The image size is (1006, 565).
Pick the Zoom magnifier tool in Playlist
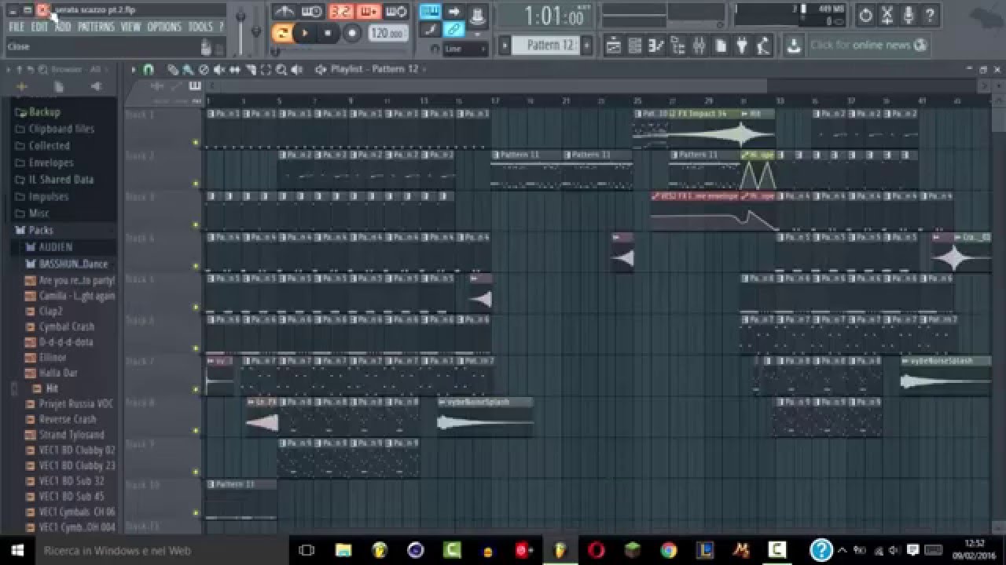pos(281,70)
